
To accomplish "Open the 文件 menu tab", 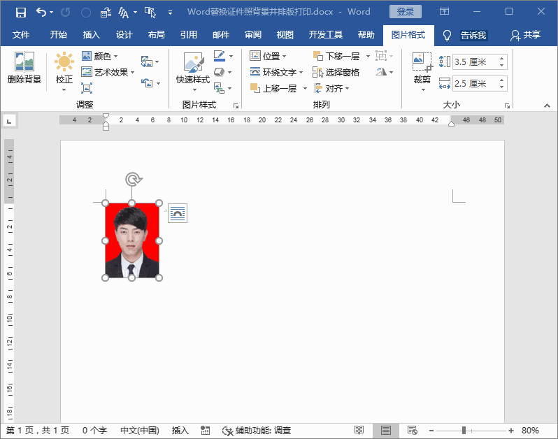I will tap(21, 35).
